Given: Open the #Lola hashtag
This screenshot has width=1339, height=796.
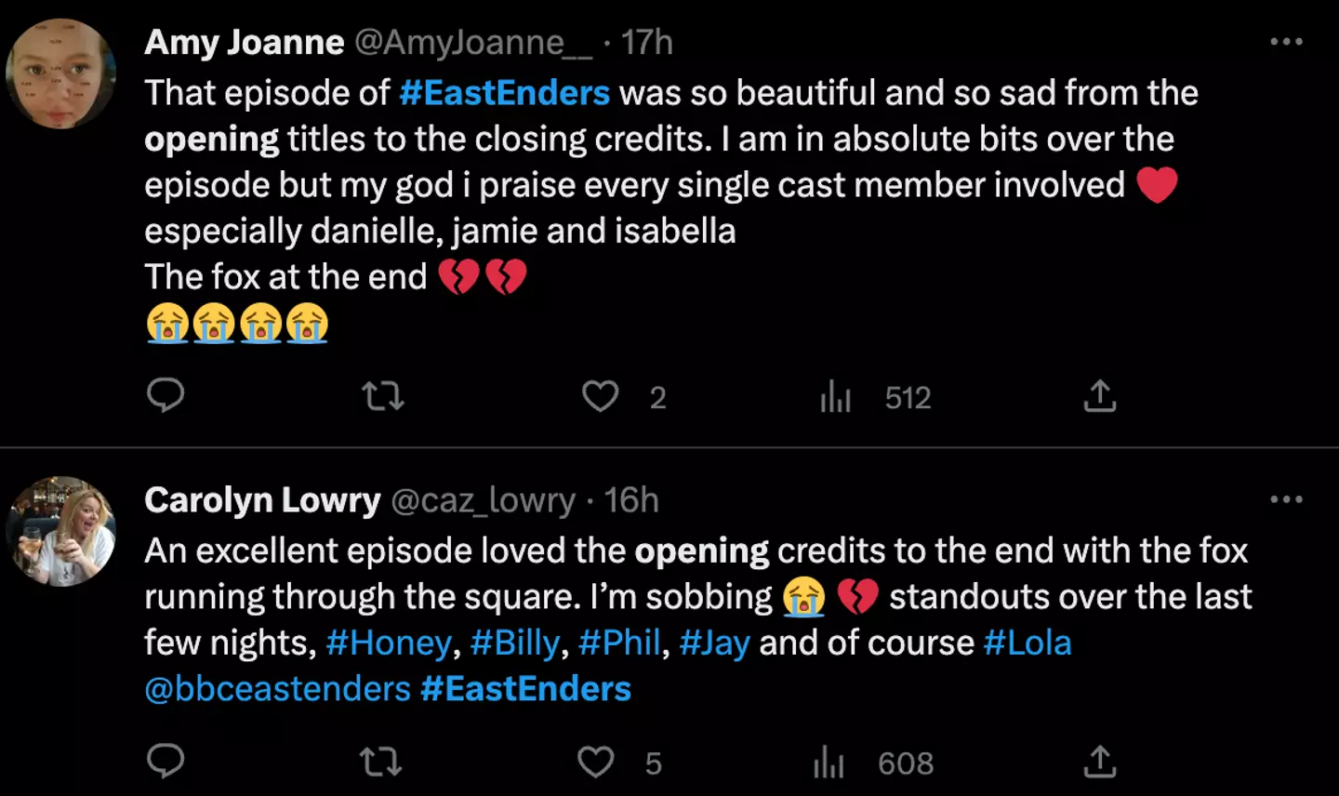Looking at the screenshot, I should pos(1027,643).
